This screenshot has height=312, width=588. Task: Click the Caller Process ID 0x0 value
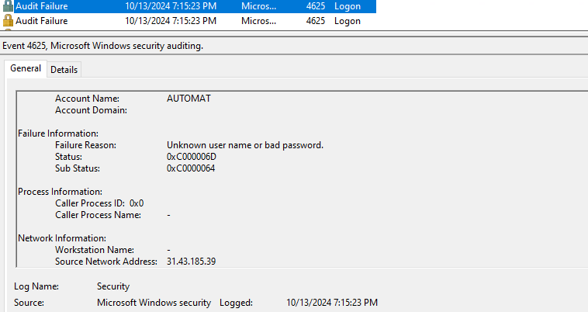click(137, 203)
